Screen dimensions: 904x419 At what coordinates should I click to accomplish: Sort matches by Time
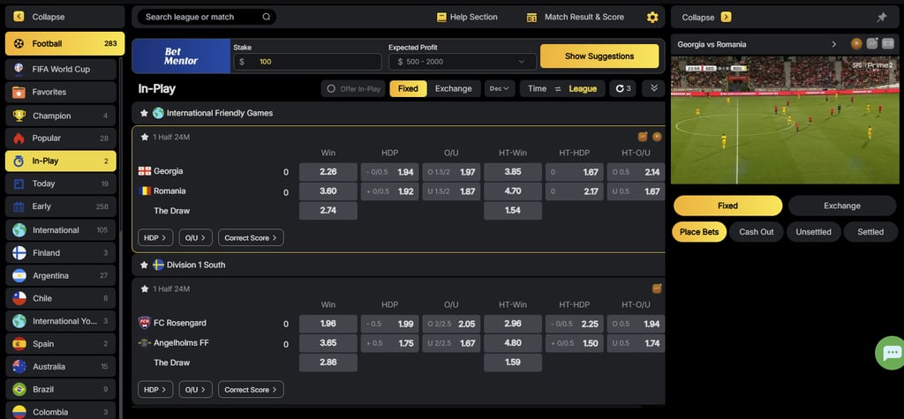537,89
